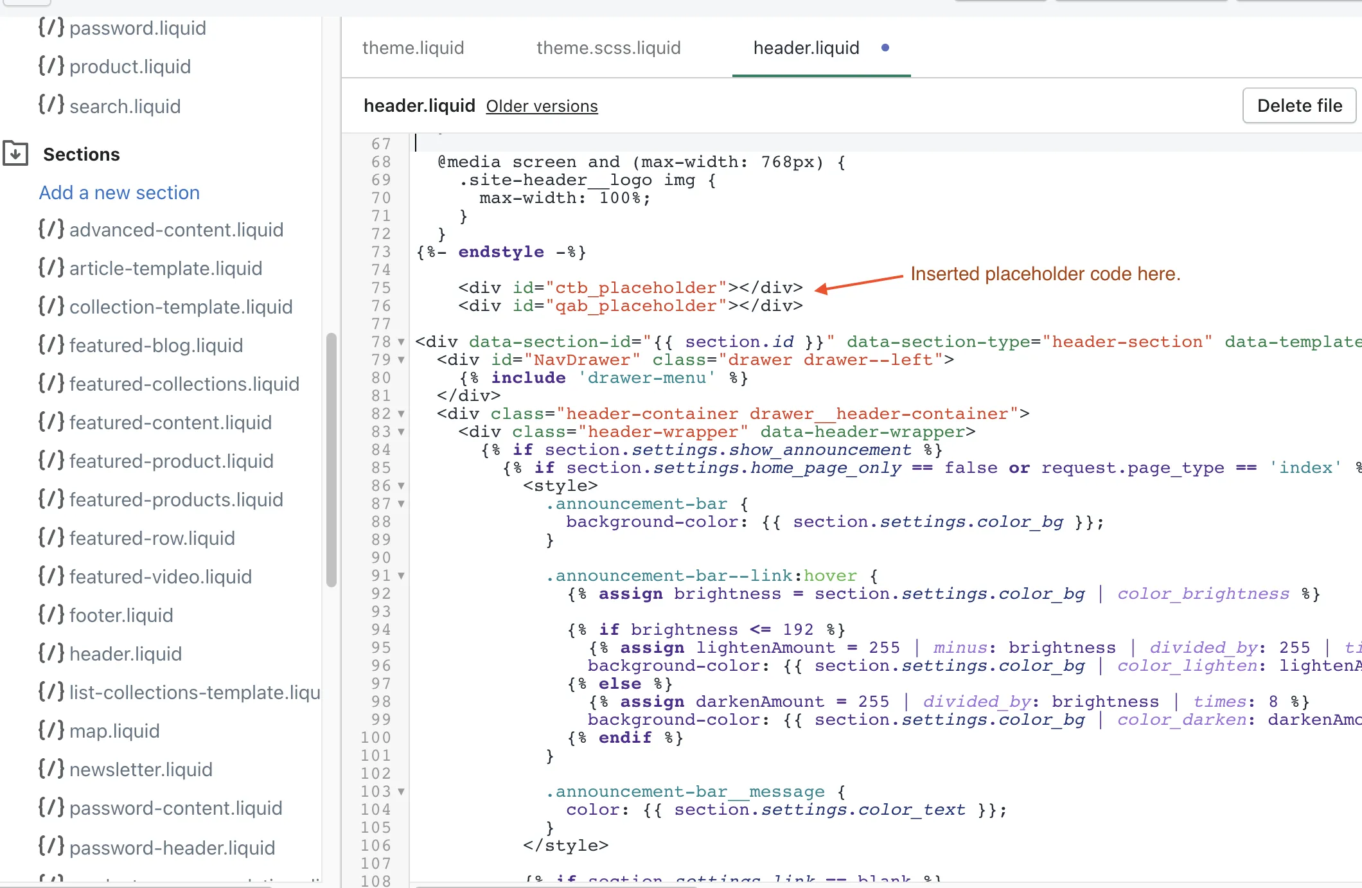Screen dimensions: 1362x888
Task: Switch to the theme.scss.liquid tab
Action: (x=608, y=48)
